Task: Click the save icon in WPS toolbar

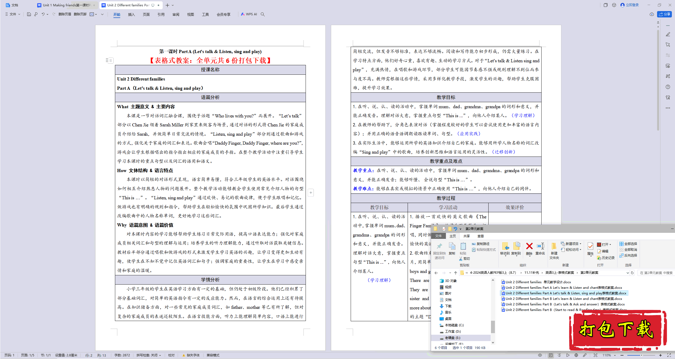Action: 29,14
